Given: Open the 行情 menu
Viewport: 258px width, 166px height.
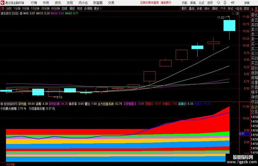Looking at the screenshot, I should click(x=34, y=3).
